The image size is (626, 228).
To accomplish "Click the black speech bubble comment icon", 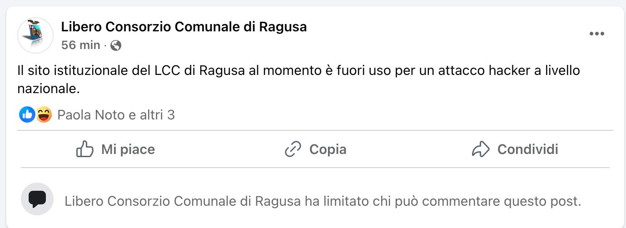I will click(x=37, y=199).
